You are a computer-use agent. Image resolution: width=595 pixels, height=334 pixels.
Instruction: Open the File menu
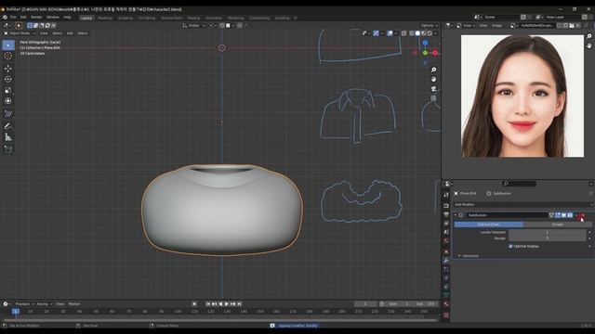tap(13, 17)
